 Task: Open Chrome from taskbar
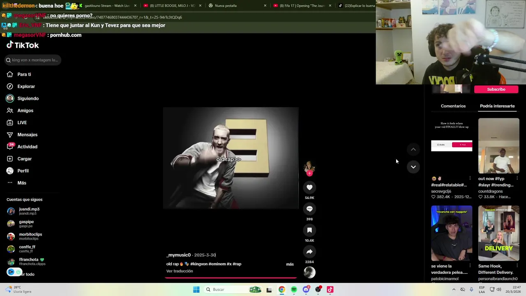click(281, 289)
